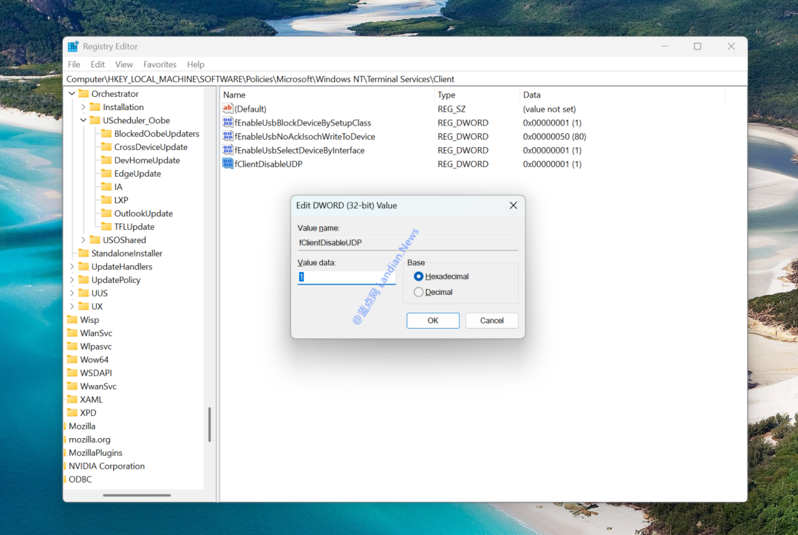Expand the USOShared tree node
This screenshot has width=798, height=535.
pos(83,240)
